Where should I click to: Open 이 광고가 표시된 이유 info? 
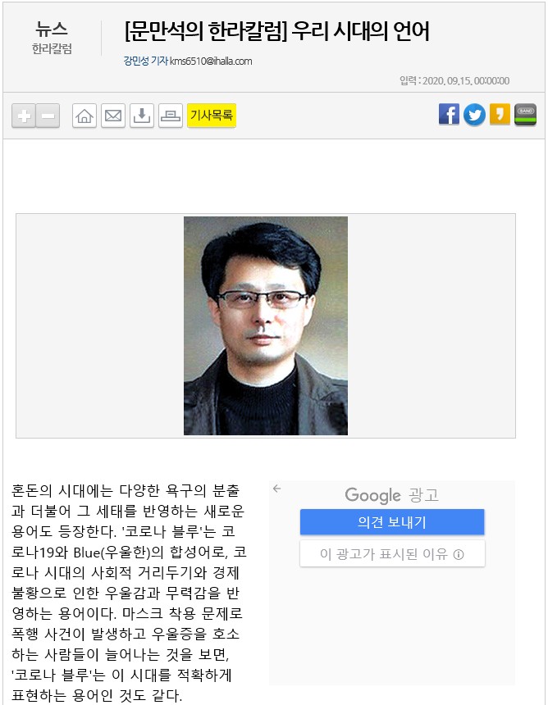click(x=392, y=554)
